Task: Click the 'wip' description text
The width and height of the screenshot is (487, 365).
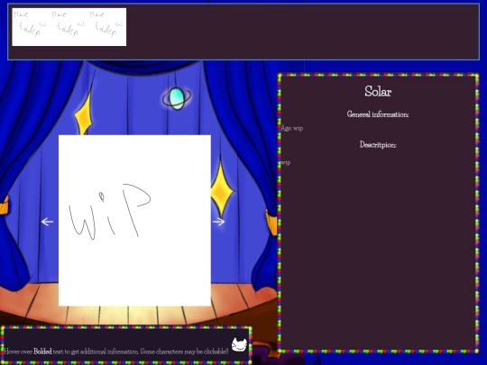Action: click(285, 162)
